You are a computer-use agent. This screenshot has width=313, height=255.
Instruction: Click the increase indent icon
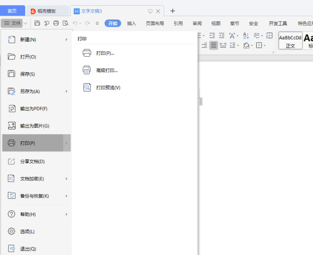(x=222, y=35)
